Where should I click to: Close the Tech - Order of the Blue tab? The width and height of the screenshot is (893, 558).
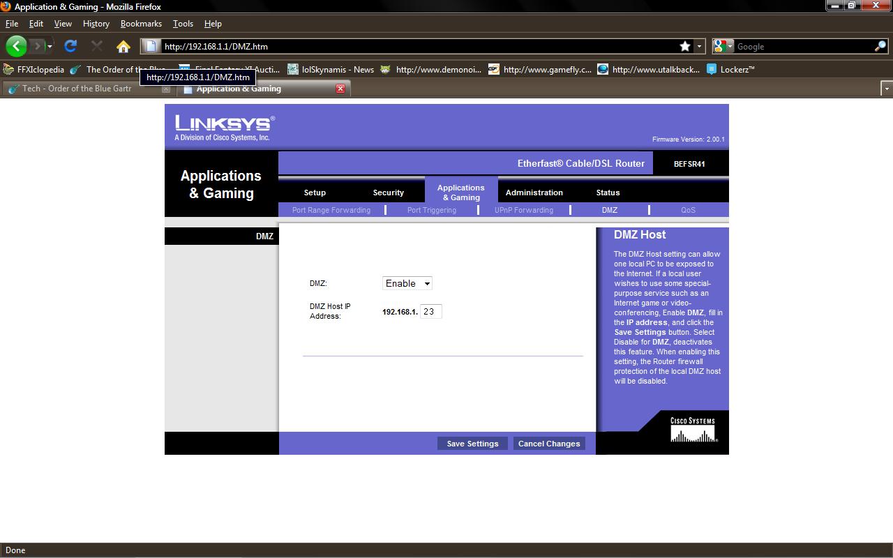click(166, 89)
